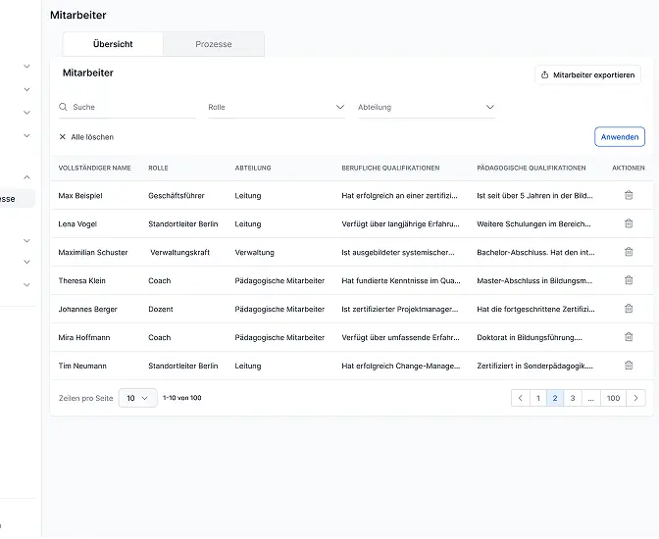Click the Geschäftsführer role cell

177,195
